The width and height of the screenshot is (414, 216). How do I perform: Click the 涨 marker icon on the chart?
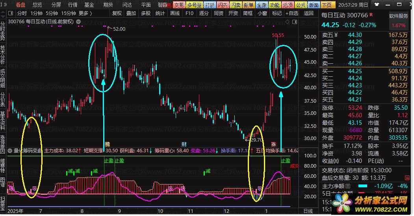point(273,144)
